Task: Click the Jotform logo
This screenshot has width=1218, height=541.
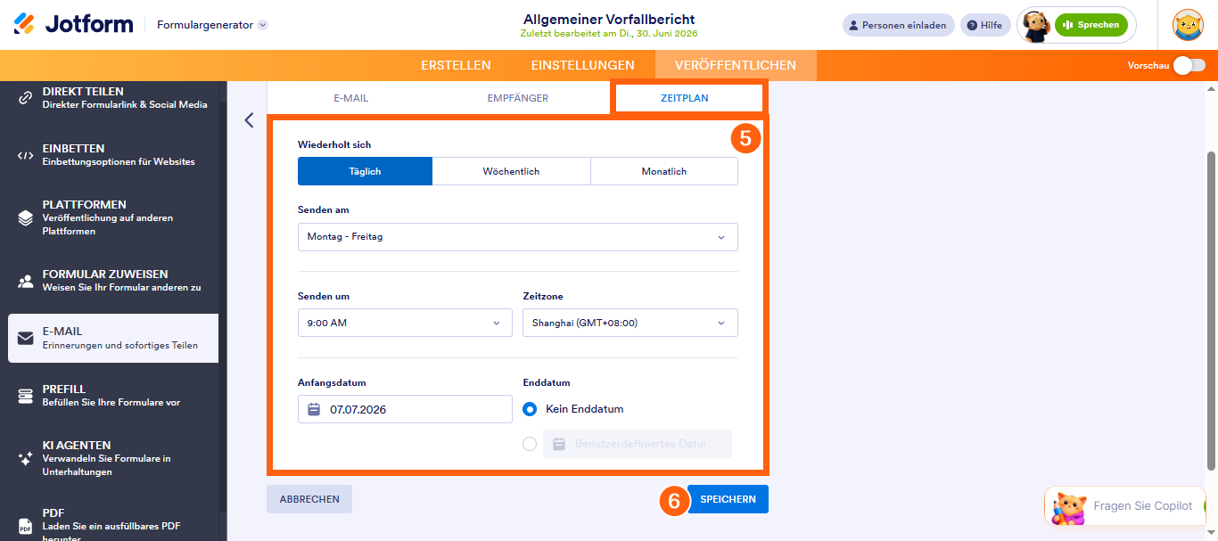Action: [x=73, y=24]
